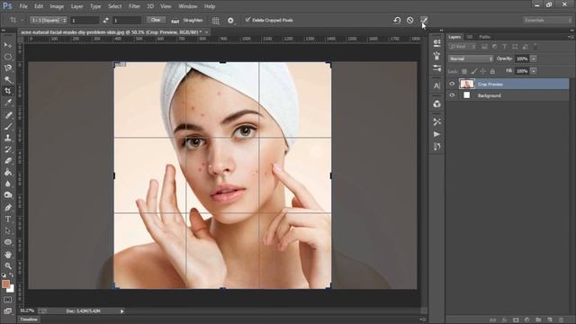The image size is (576, 324).
Task: Select the Healing Brush tool
Action: coord(8,115)
